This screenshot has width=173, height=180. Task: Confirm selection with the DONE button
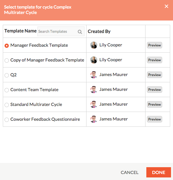point(159,172)
